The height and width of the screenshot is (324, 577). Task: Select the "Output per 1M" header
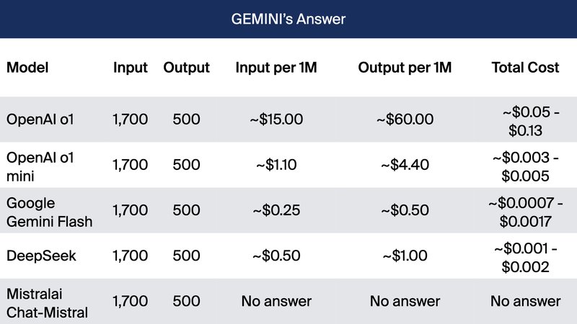pos(405,68)
